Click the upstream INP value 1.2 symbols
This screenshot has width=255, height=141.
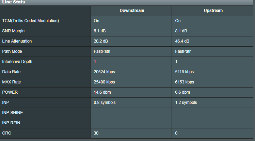[186, 103]
